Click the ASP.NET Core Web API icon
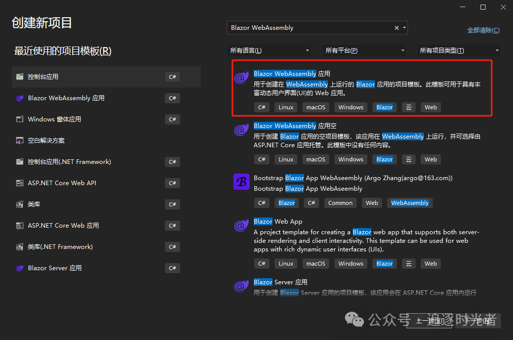 pyautogui.click(x=20, y=183)
